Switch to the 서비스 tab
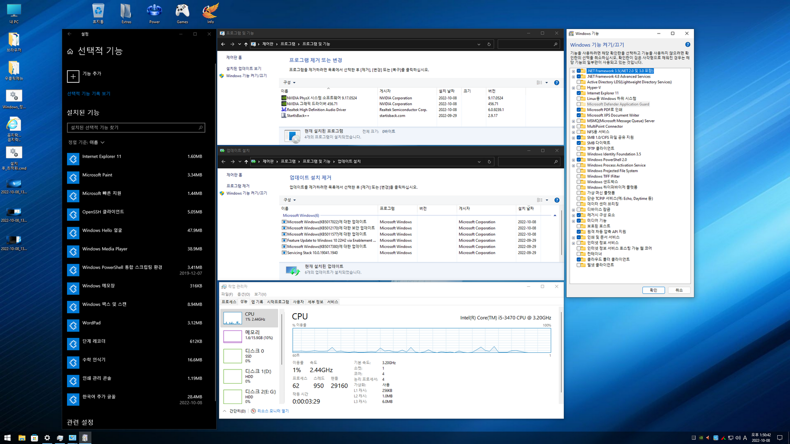Viewport: 790px width, 444px height. [x=332, y=302]
